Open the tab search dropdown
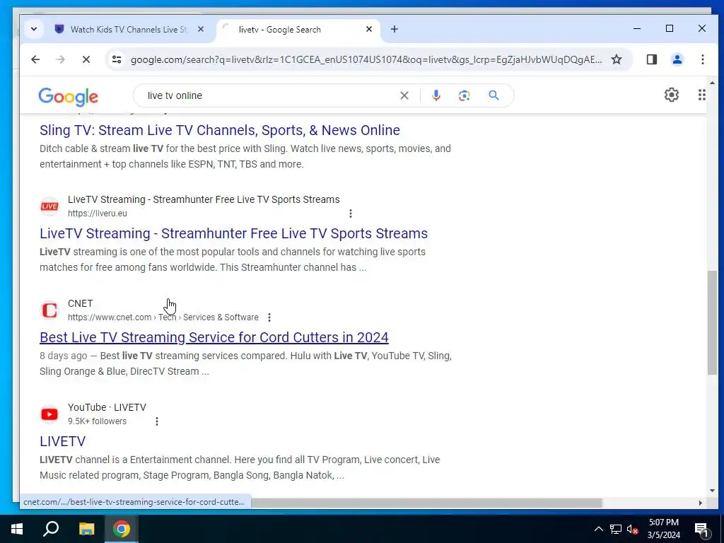Viewport: 724px width, 543px height. tap(34, 29)
